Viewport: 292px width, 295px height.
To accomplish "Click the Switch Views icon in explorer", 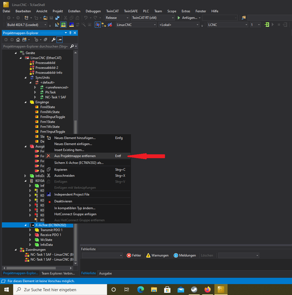I will tap(24, 40).
